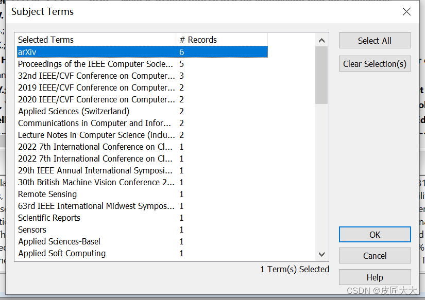Click record count 3 for 32nd IEEE/CVF
425x300 pixels.
click(x=182, y=76)
